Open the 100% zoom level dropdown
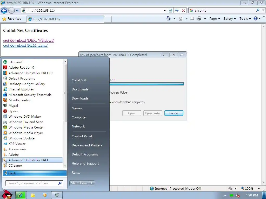266x199 pixels. click(259, 189)
